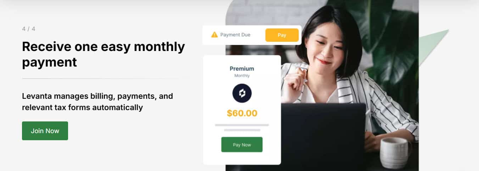
Task: Click the light green triangle decoration
Action: pos(434,46)
